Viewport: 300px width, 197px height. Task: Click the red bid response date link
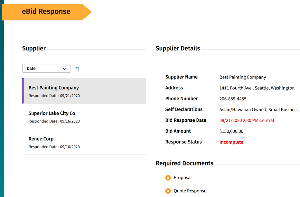click(247, 120)
